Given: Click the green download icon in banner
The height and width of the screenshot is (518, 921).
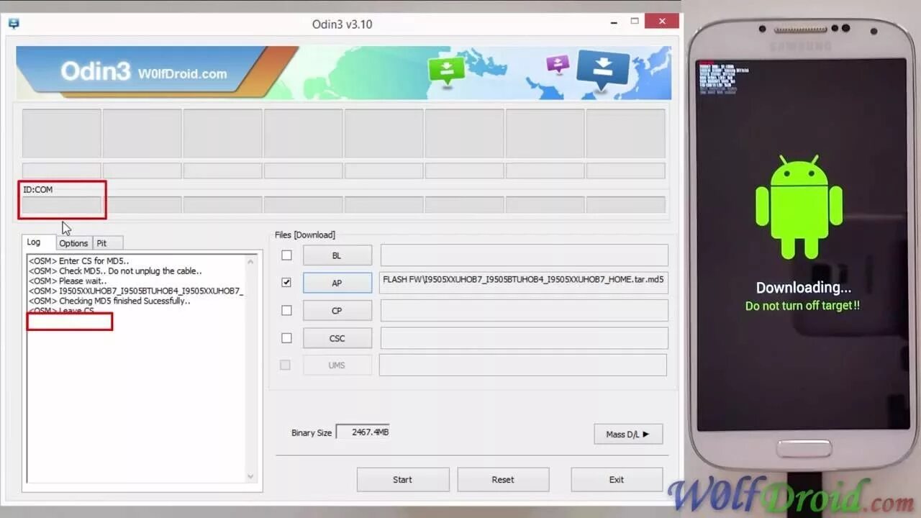Looking at the screenshot, I should pos(447,71).
